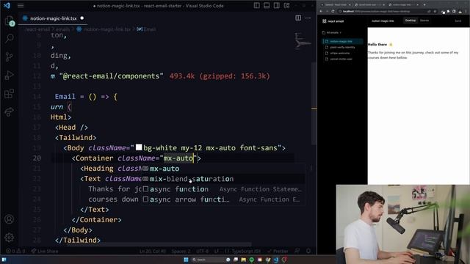Image resolution: width=470 pixels, height=264 pixels.
Task: Click the TypeScript JSX language mode
Action: tap(243, 251)
